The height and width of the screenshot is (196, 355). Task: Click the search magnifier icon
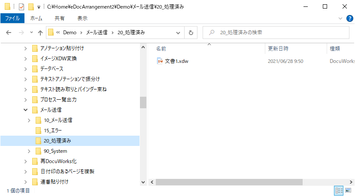pos(212,33)
